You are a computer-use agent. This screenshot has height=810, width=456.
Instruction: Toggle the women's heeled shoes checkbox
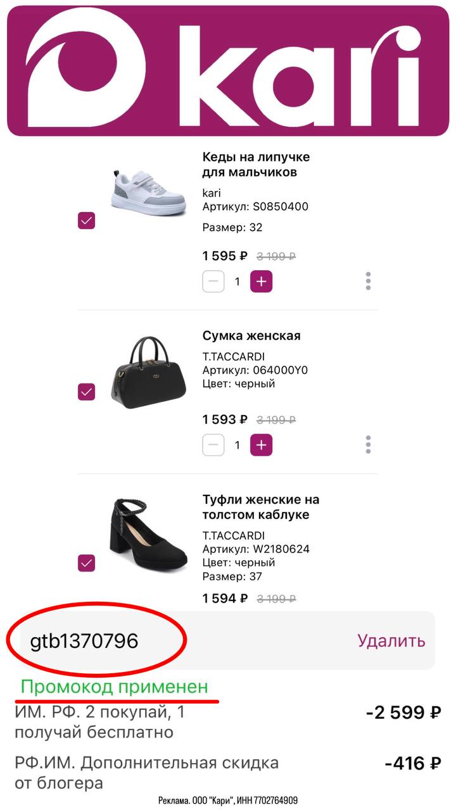click(86, 563)
